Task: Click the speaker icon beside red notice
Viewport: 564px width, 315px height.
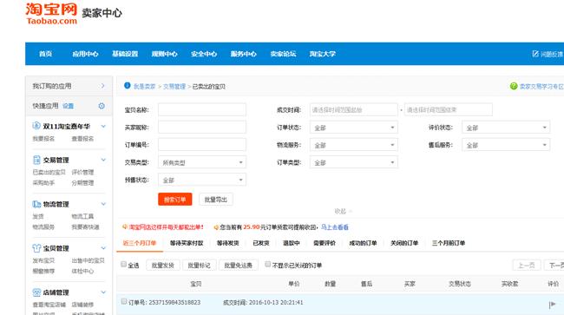Action: (x=125, y=226)
